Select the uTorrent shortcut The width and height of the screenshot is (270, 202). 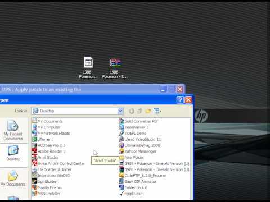(x=42, y=139)
